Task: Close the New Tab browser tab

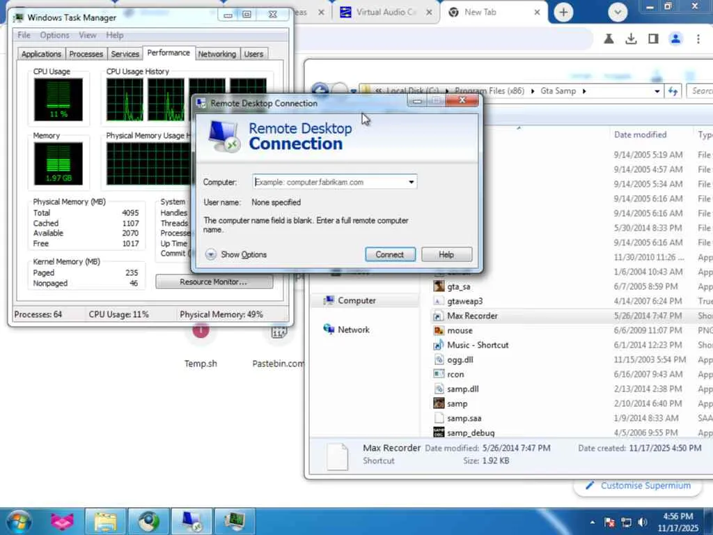Action: coord(537,13)
